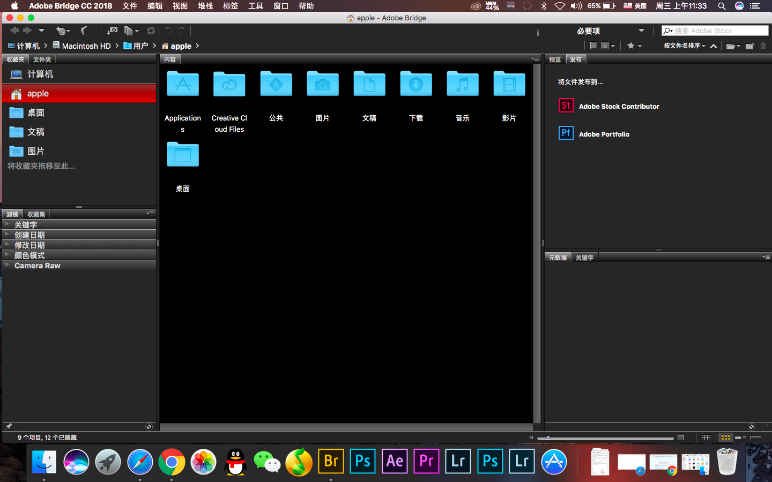Click the boomerang return-to-app icon
This screenshot has width=772, height=482.
pos(84,31)
